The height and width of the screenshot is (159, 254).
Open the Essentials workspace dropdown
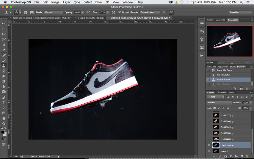click(240, 12)
